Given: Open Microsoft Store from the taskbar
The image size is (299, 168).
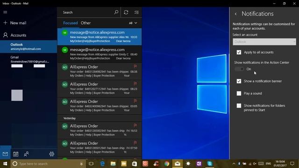Looking at the screenshot, I should 135,164.
